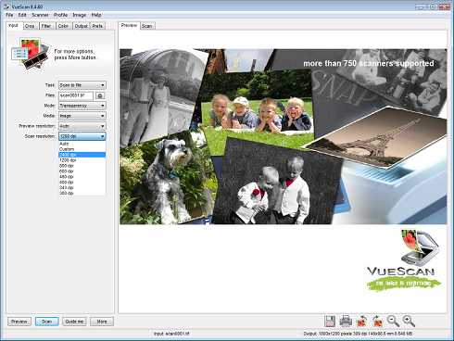Switch to the Filter tab
Screen dimensions: 454x341
[46, 26]
